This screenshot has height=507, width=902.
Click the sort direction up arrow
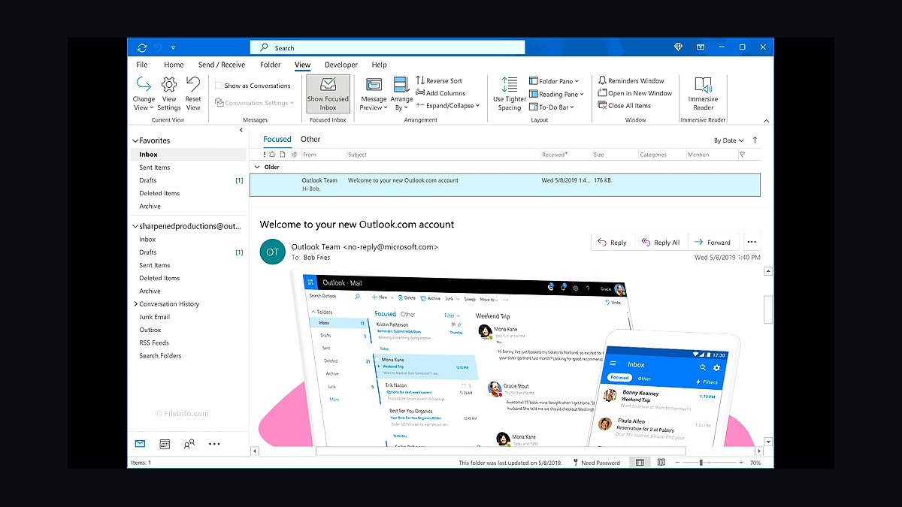coord(755,140)
